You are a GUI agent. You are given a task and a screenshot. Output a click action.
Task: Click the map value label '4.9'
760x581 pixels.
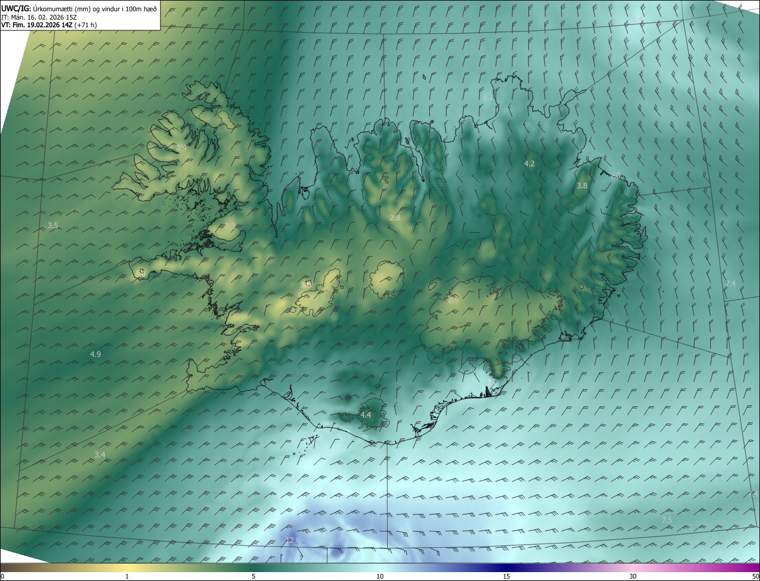[x=95, y=354]
